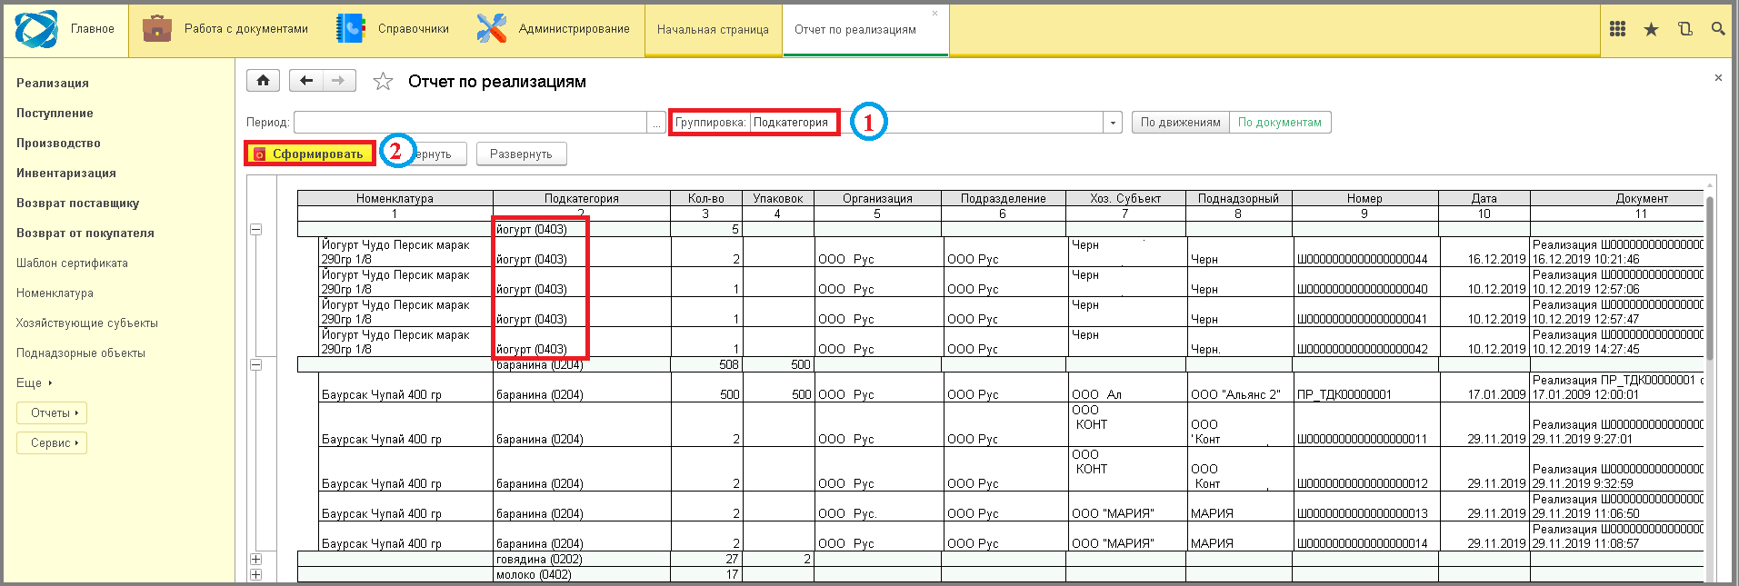This screenshot has height=586, width=1739.
Task: Go forward with the right arrow button
Action: pyautogui.click(x=338, y=81)
